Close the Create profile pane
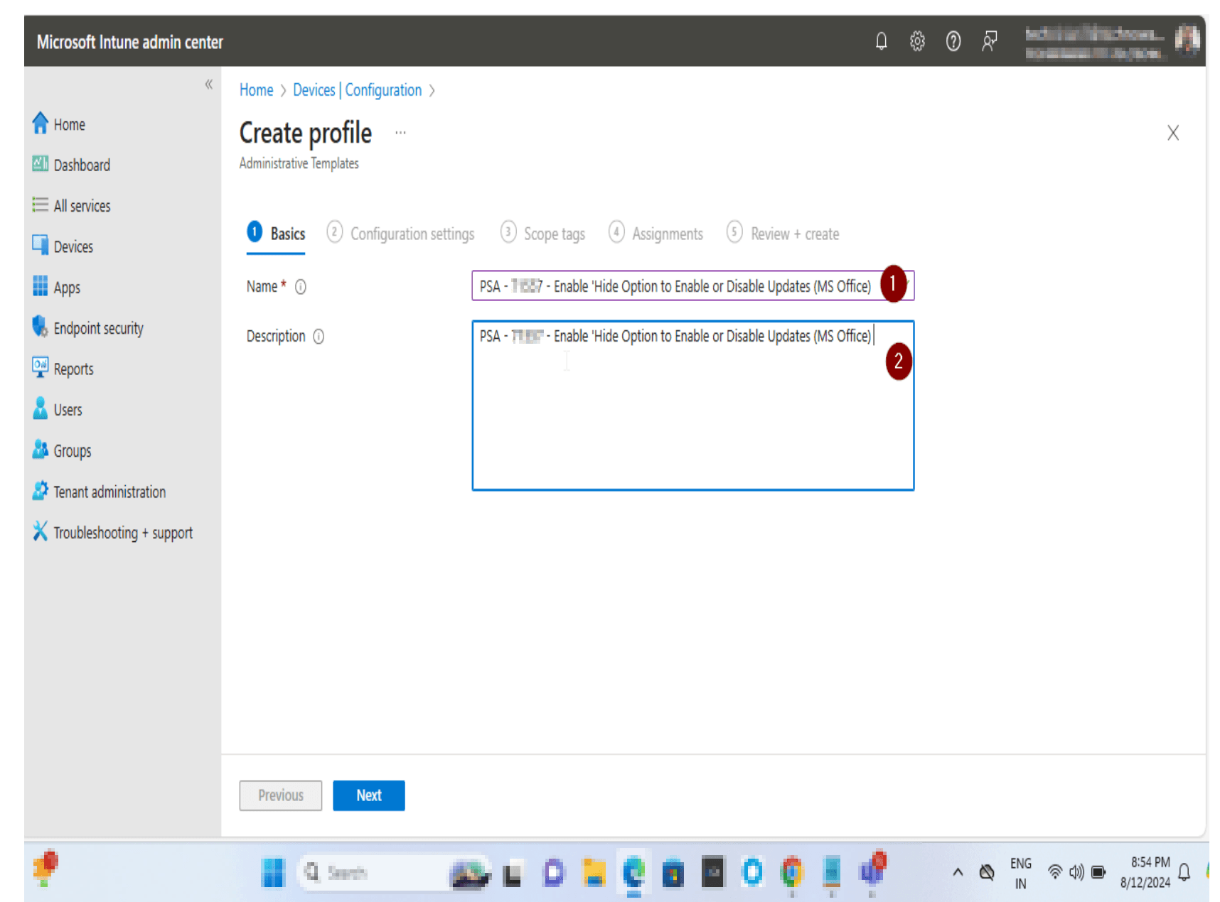1220x902 pixels. [x=1173, y=133]
